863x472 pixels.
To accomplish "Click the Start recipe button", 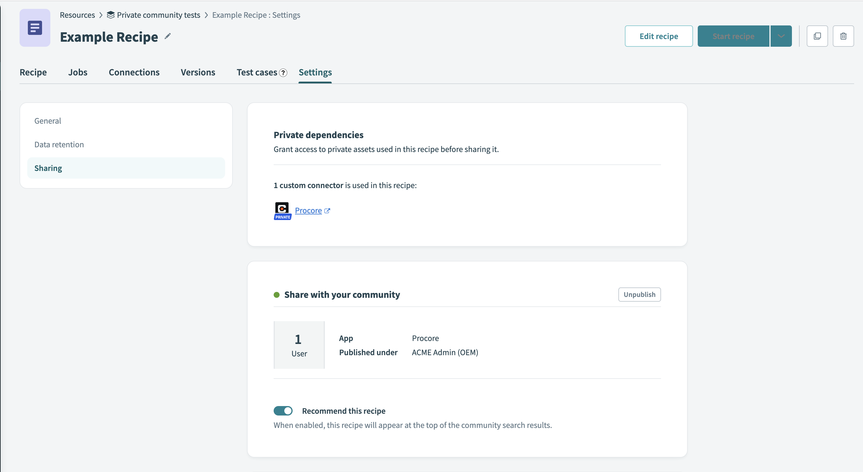I will 733,36.
